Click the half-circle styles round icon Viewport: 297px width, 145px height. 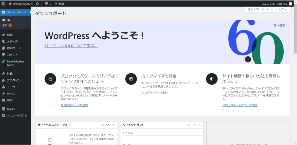(x=212, y=78)
